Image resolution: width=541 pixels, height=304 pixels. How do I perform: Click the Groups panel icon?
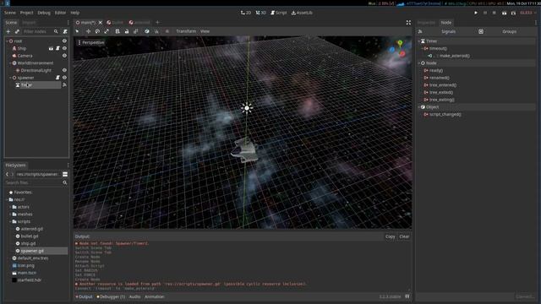pos(481,31)
